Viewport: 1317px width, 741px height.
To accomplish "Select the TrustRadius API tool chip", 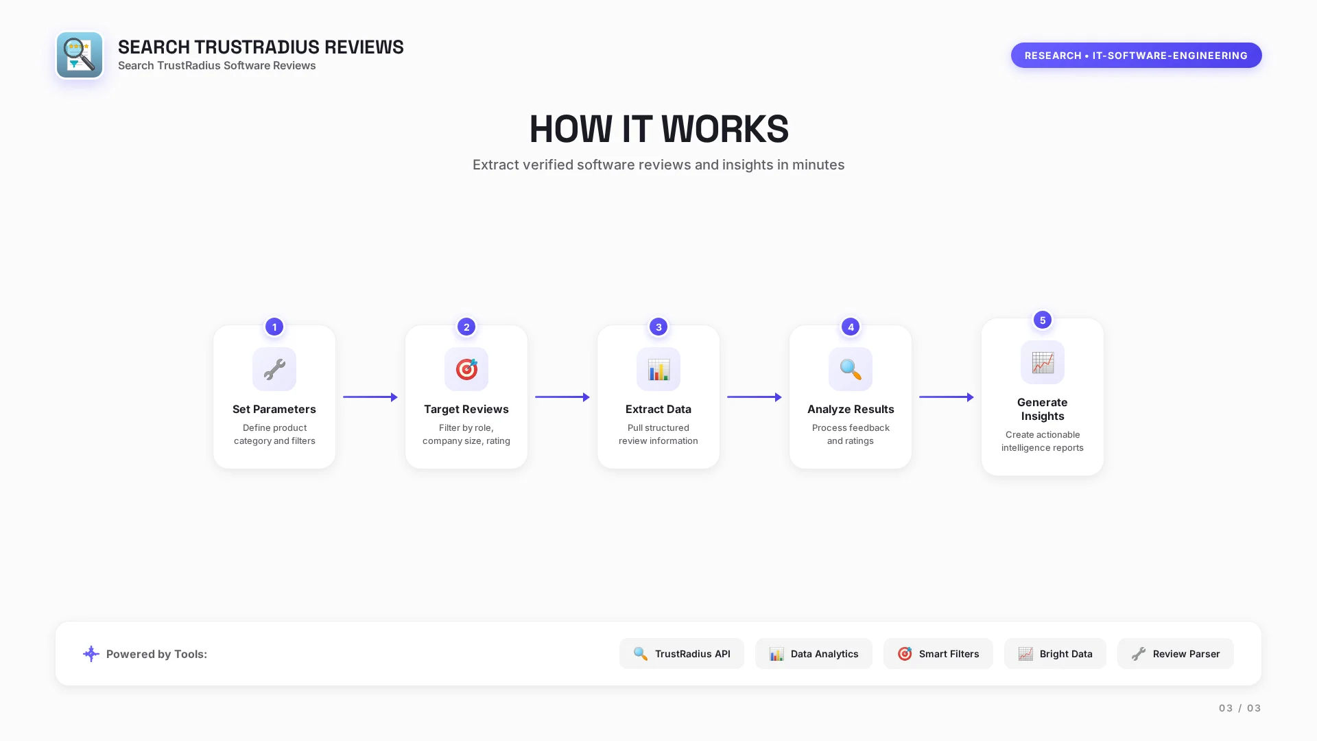I will (x=681, y=654).
